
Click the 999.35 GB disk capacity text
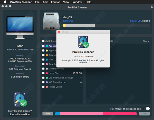point(68,21)
